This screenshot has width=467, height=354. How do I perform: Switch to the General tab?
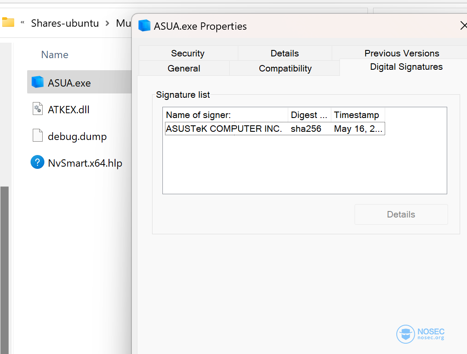(184, 68)
